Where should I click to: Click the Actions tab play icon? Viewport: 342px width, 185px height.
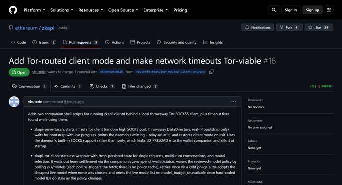tap(107, 42)
